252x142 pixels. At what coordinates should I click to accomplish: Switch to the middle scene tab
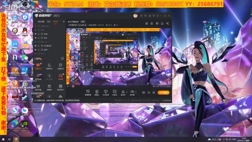pos(49,21)
